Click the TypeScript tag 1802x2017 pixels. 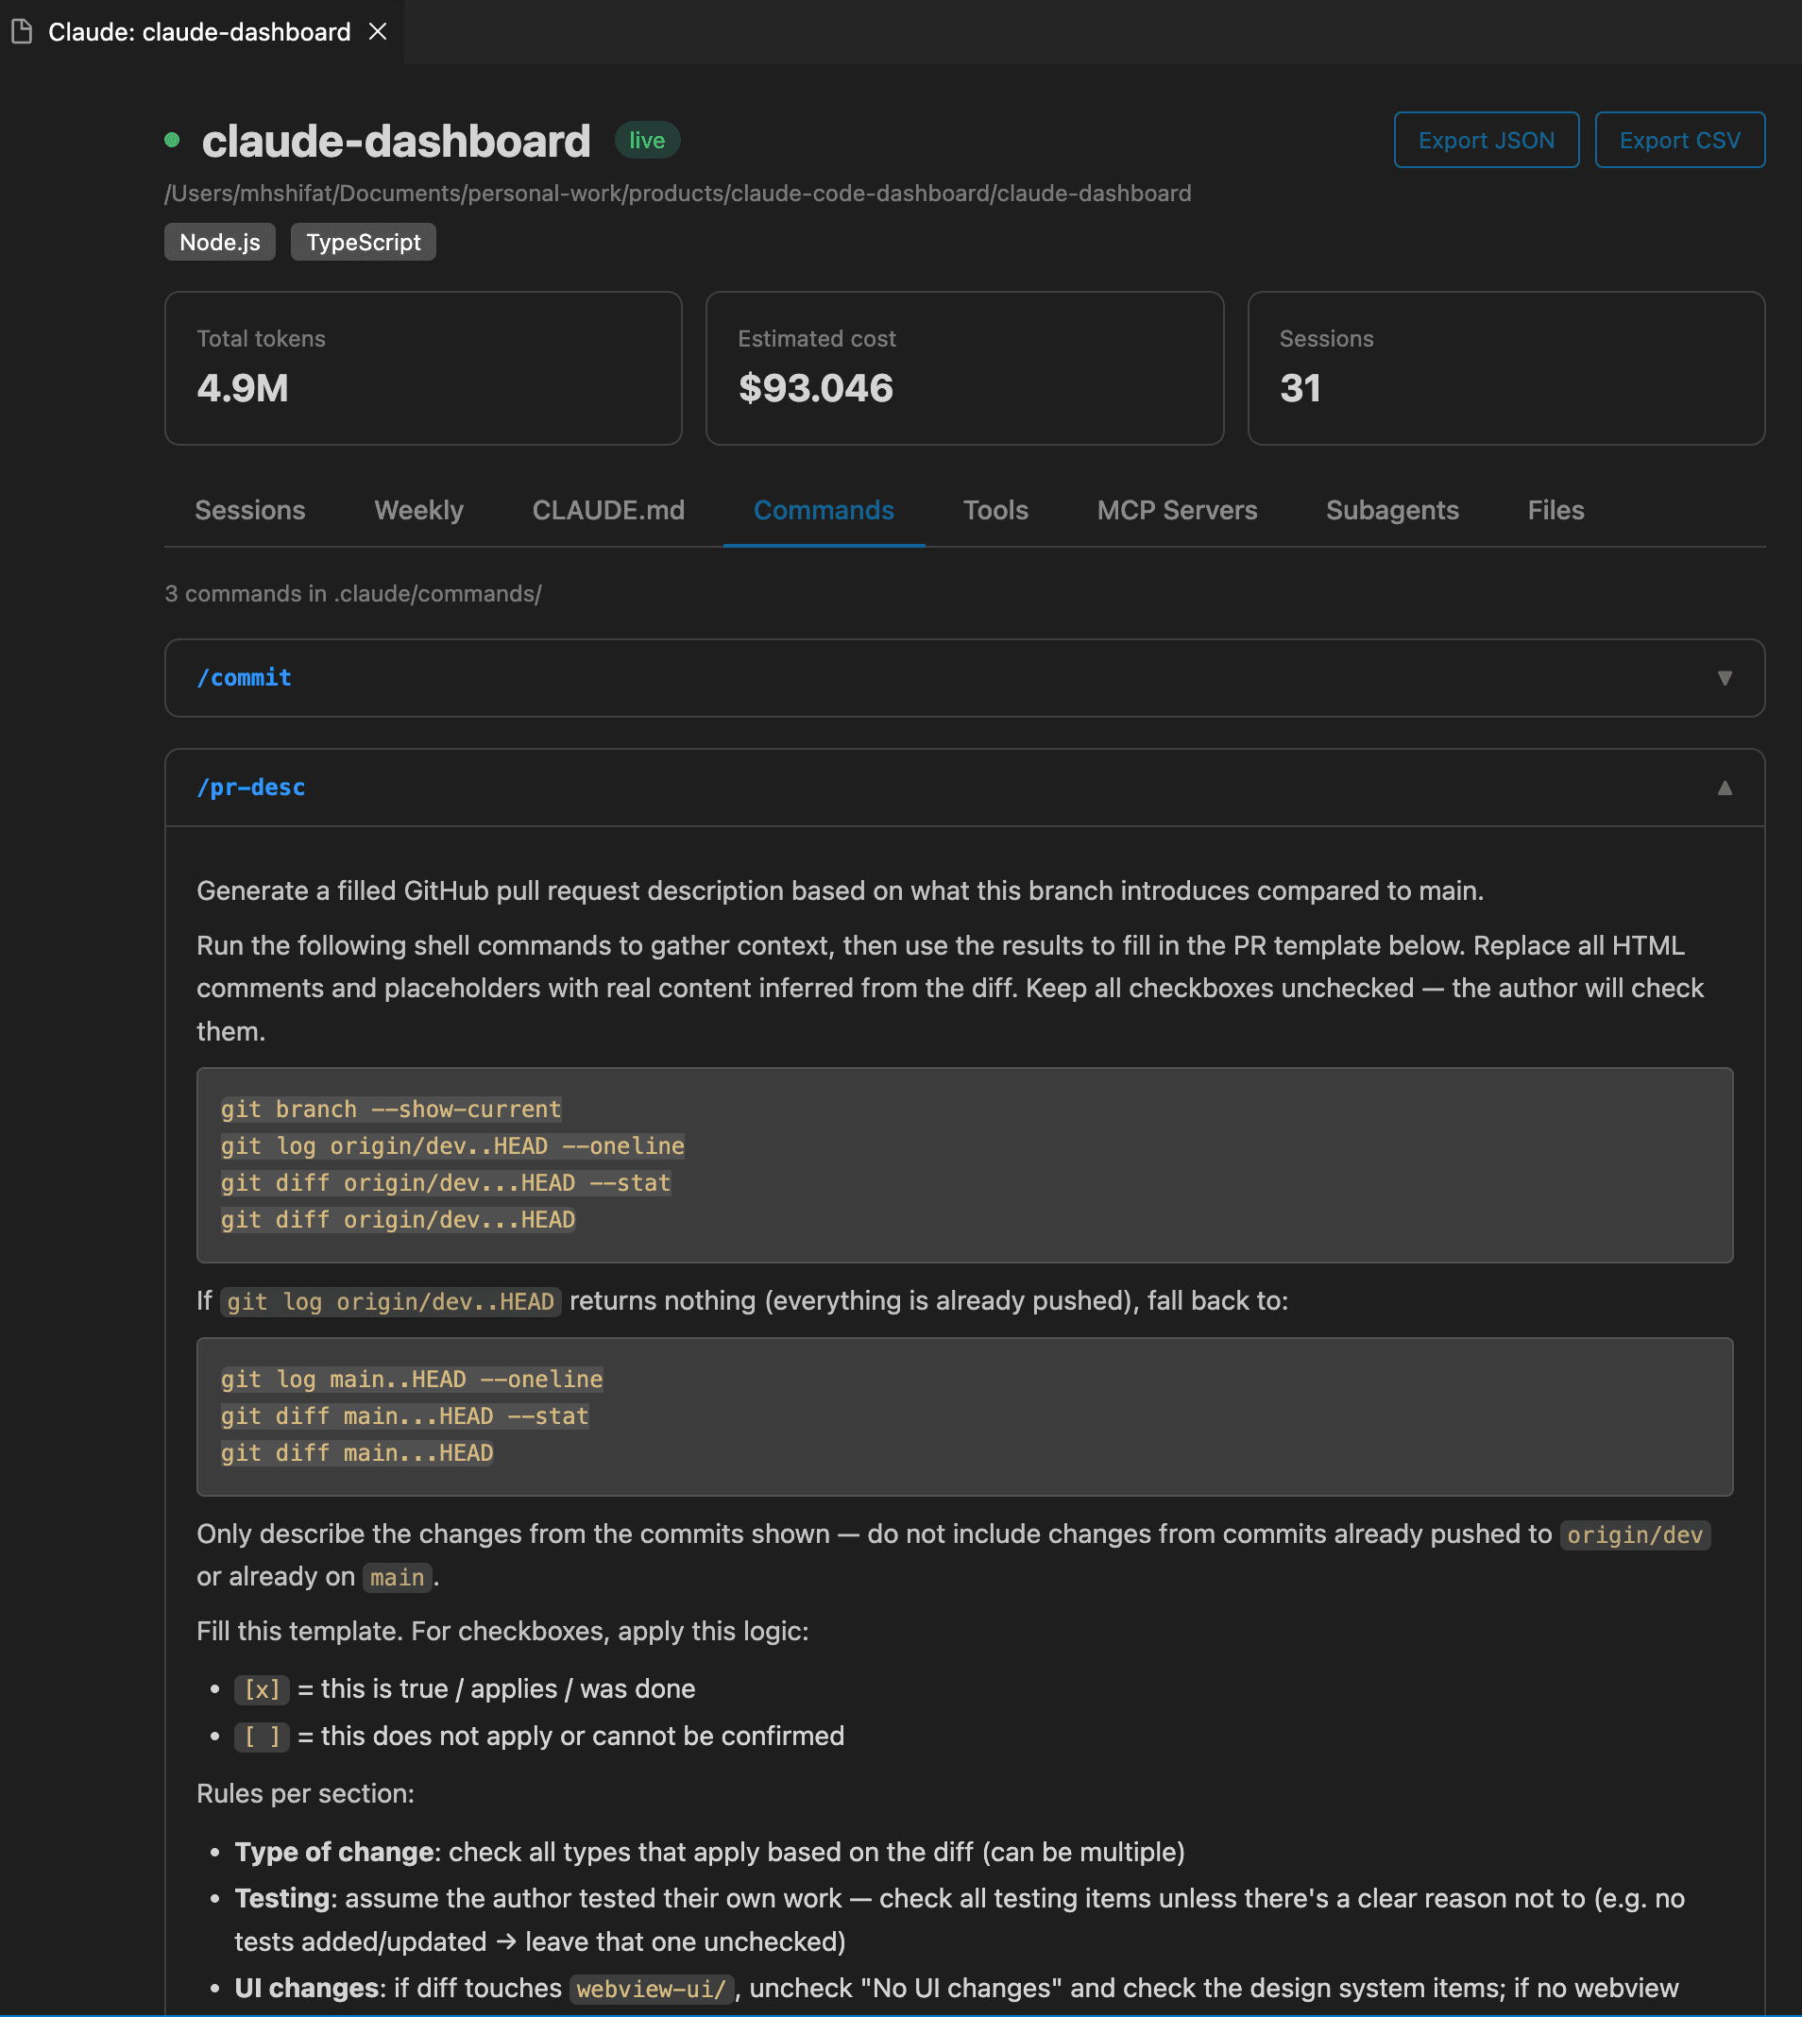coord(363,243)
